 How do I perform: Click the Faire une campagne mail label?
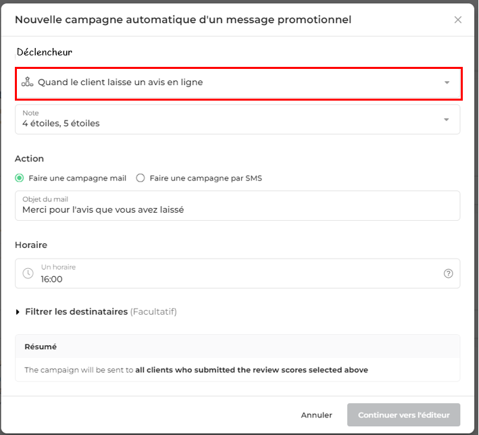[x=77, y=178]
